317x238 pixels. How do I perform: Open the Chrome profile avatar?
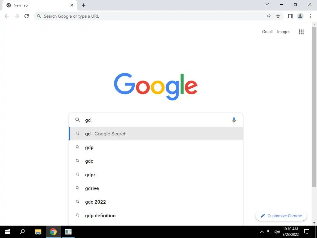coord(300,16)
